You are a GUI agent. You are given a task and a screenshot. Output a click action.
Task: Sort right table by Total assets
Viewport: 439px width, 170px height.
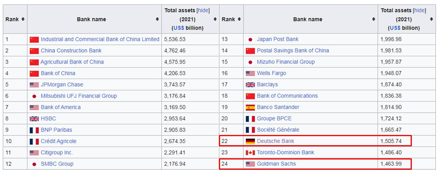click(x=431, y=19)
